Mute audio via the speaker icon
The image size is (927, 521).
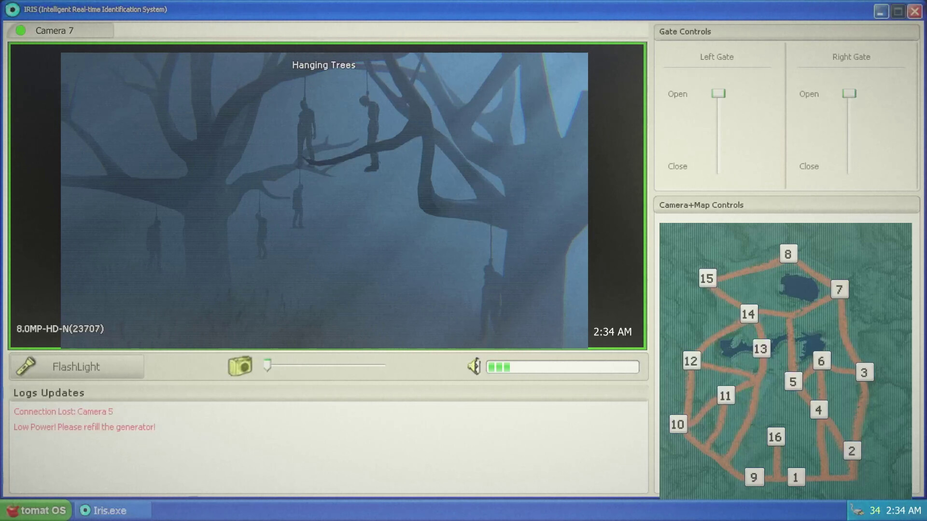[474, 366]
